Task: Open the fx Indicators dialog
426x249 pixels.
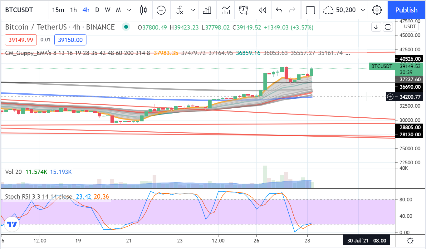Action: click(x=180, y=10)
